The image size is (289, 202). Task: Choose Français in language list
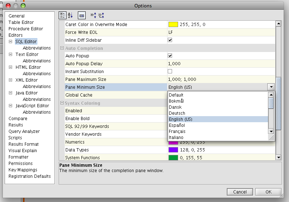[x=218, y=131]
